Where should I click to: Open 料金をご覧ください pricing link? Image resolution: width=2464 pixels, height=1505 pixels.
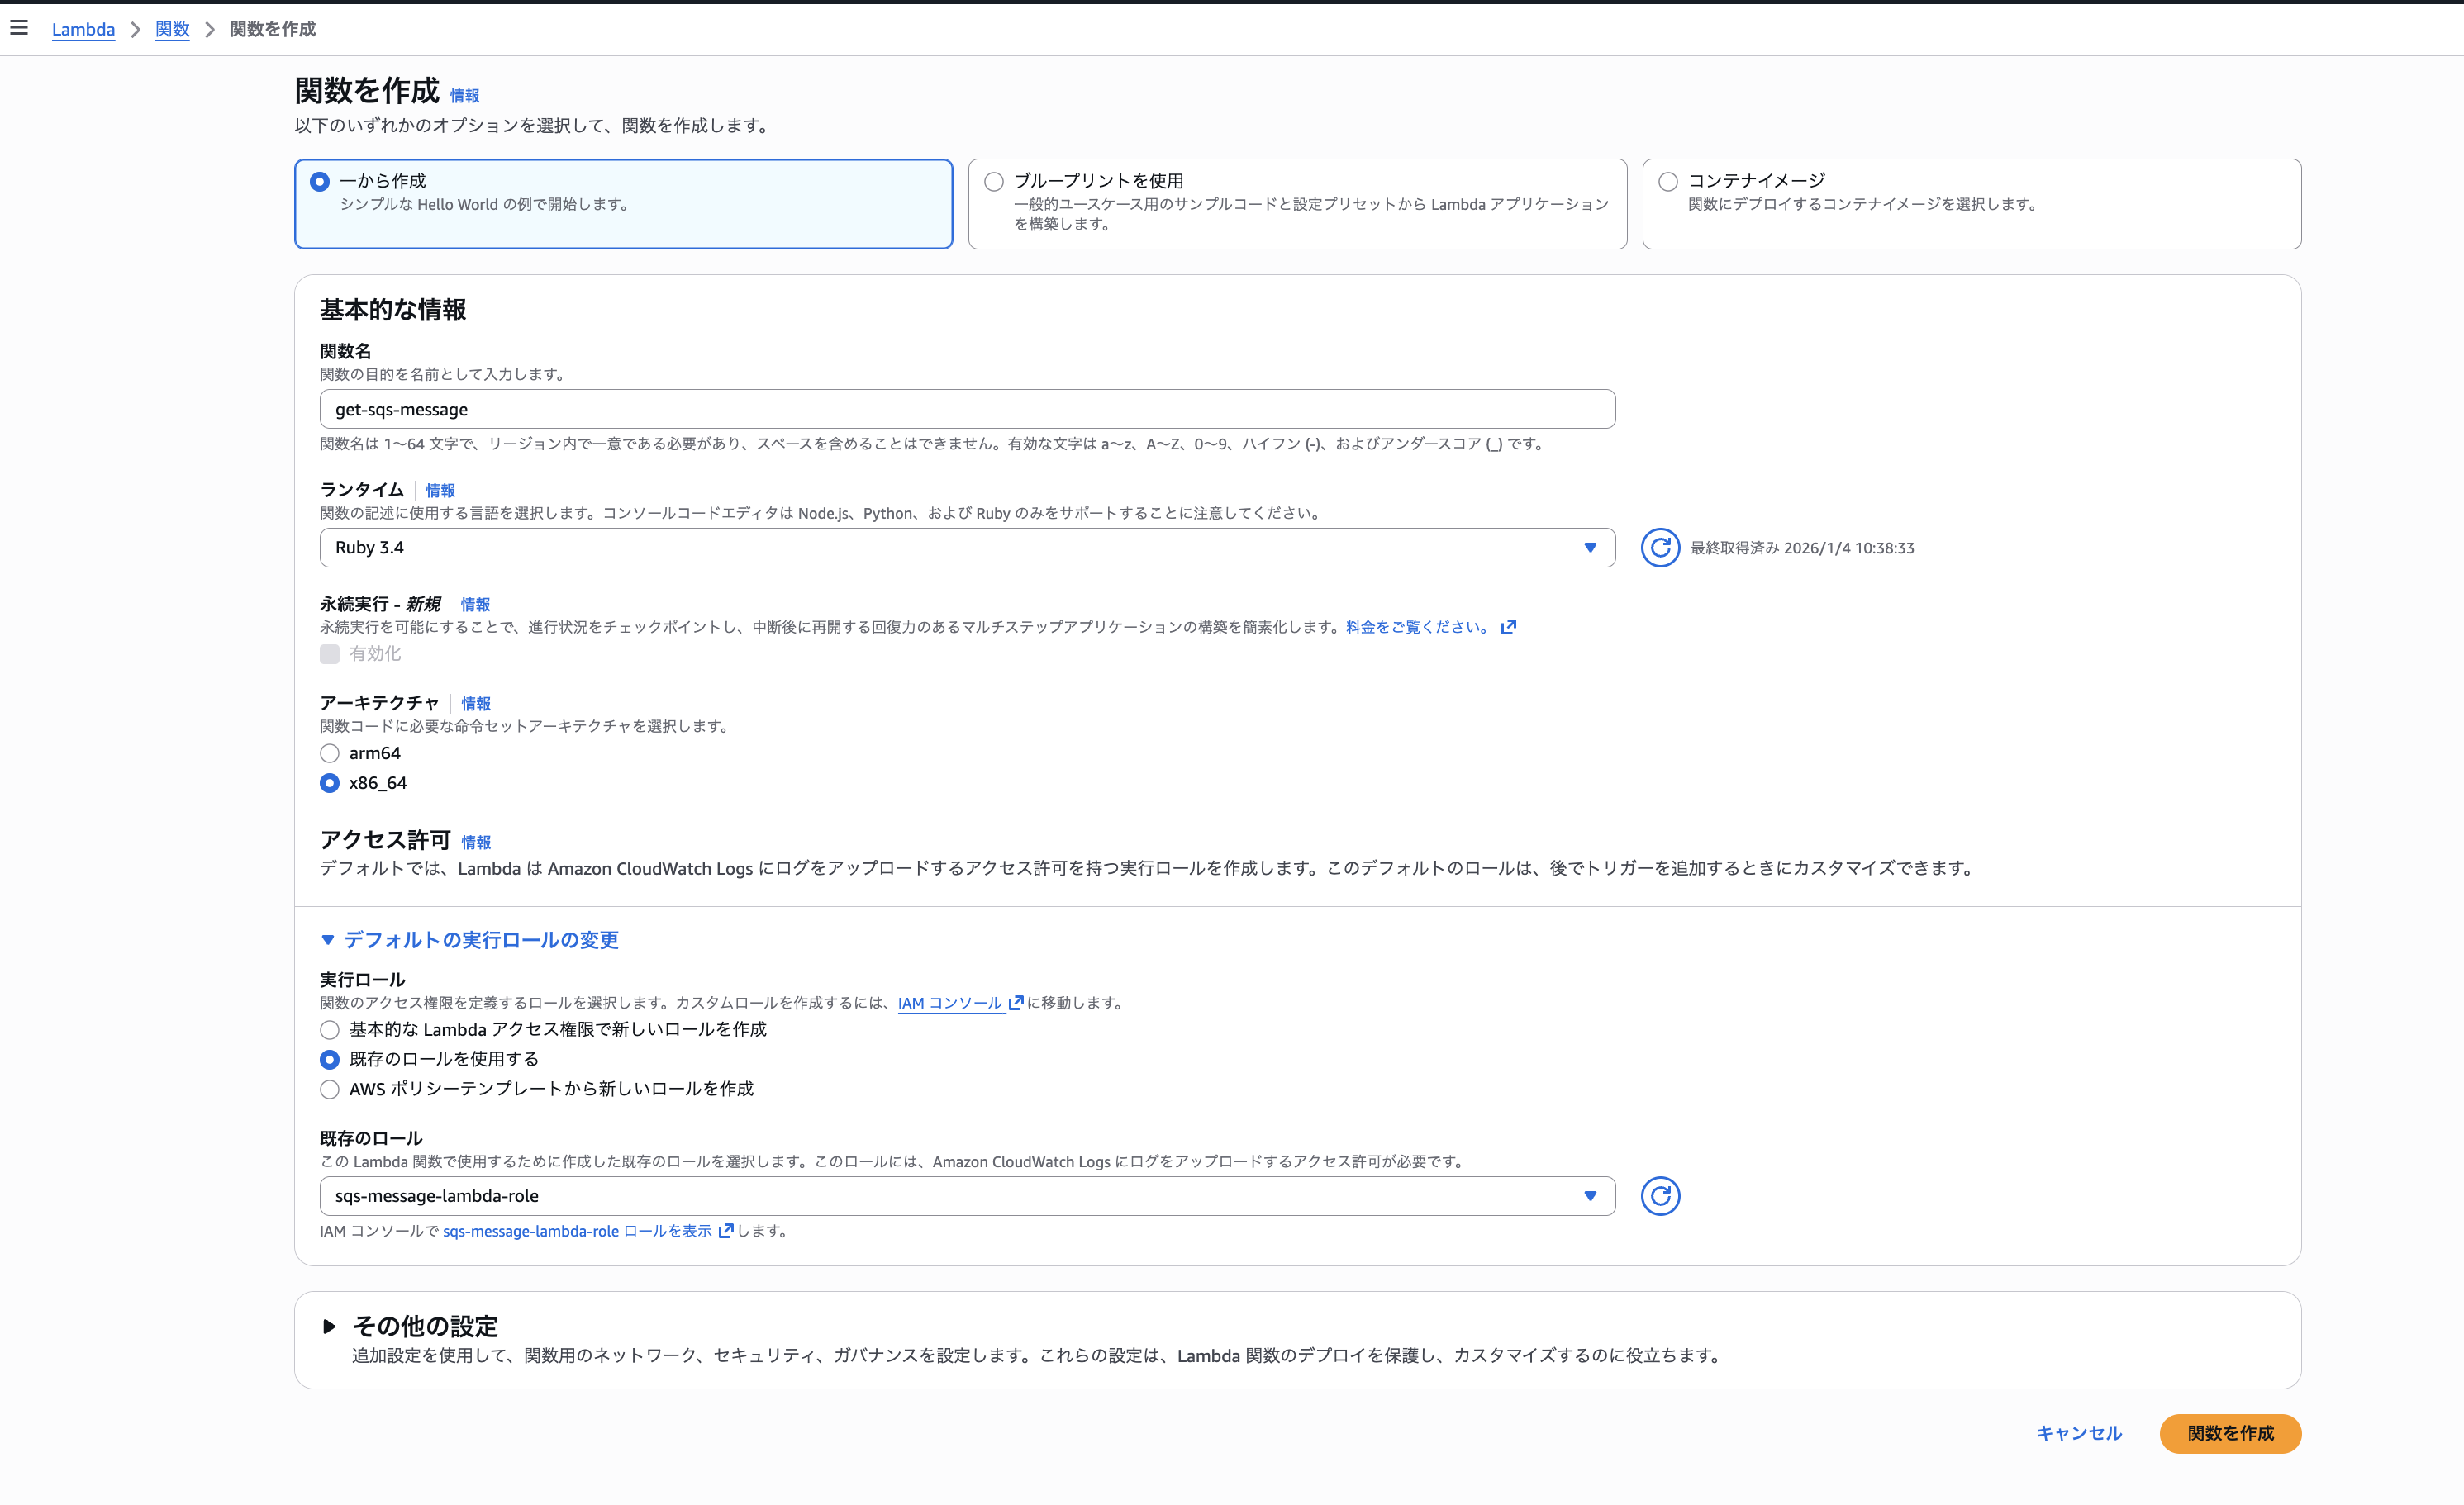pos(1415,627)
